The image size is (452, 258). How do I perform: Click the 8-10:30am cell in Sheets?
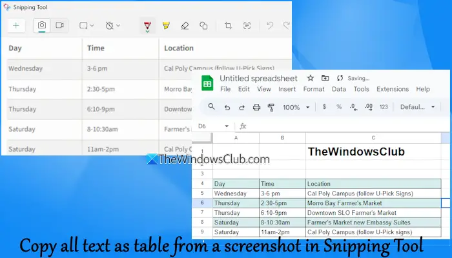point(282,223)
